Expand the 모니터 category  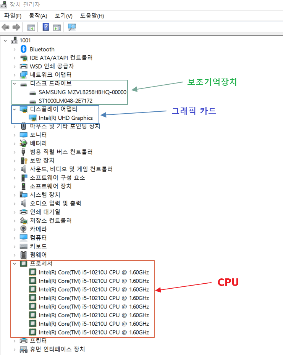point(15,135)
